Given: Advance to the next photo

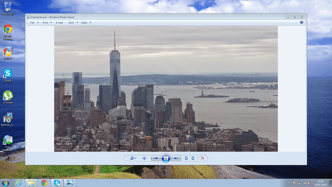Looking at the screenshot, I should (x=176, y=158).
